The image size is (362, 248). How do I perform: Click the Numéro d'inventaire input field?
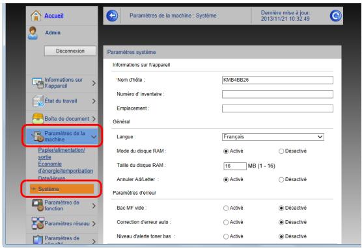pos(277,94)
